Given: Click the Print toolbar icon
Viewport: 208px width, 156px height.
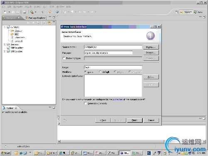Looking at the screenshot, I should 18,12.
